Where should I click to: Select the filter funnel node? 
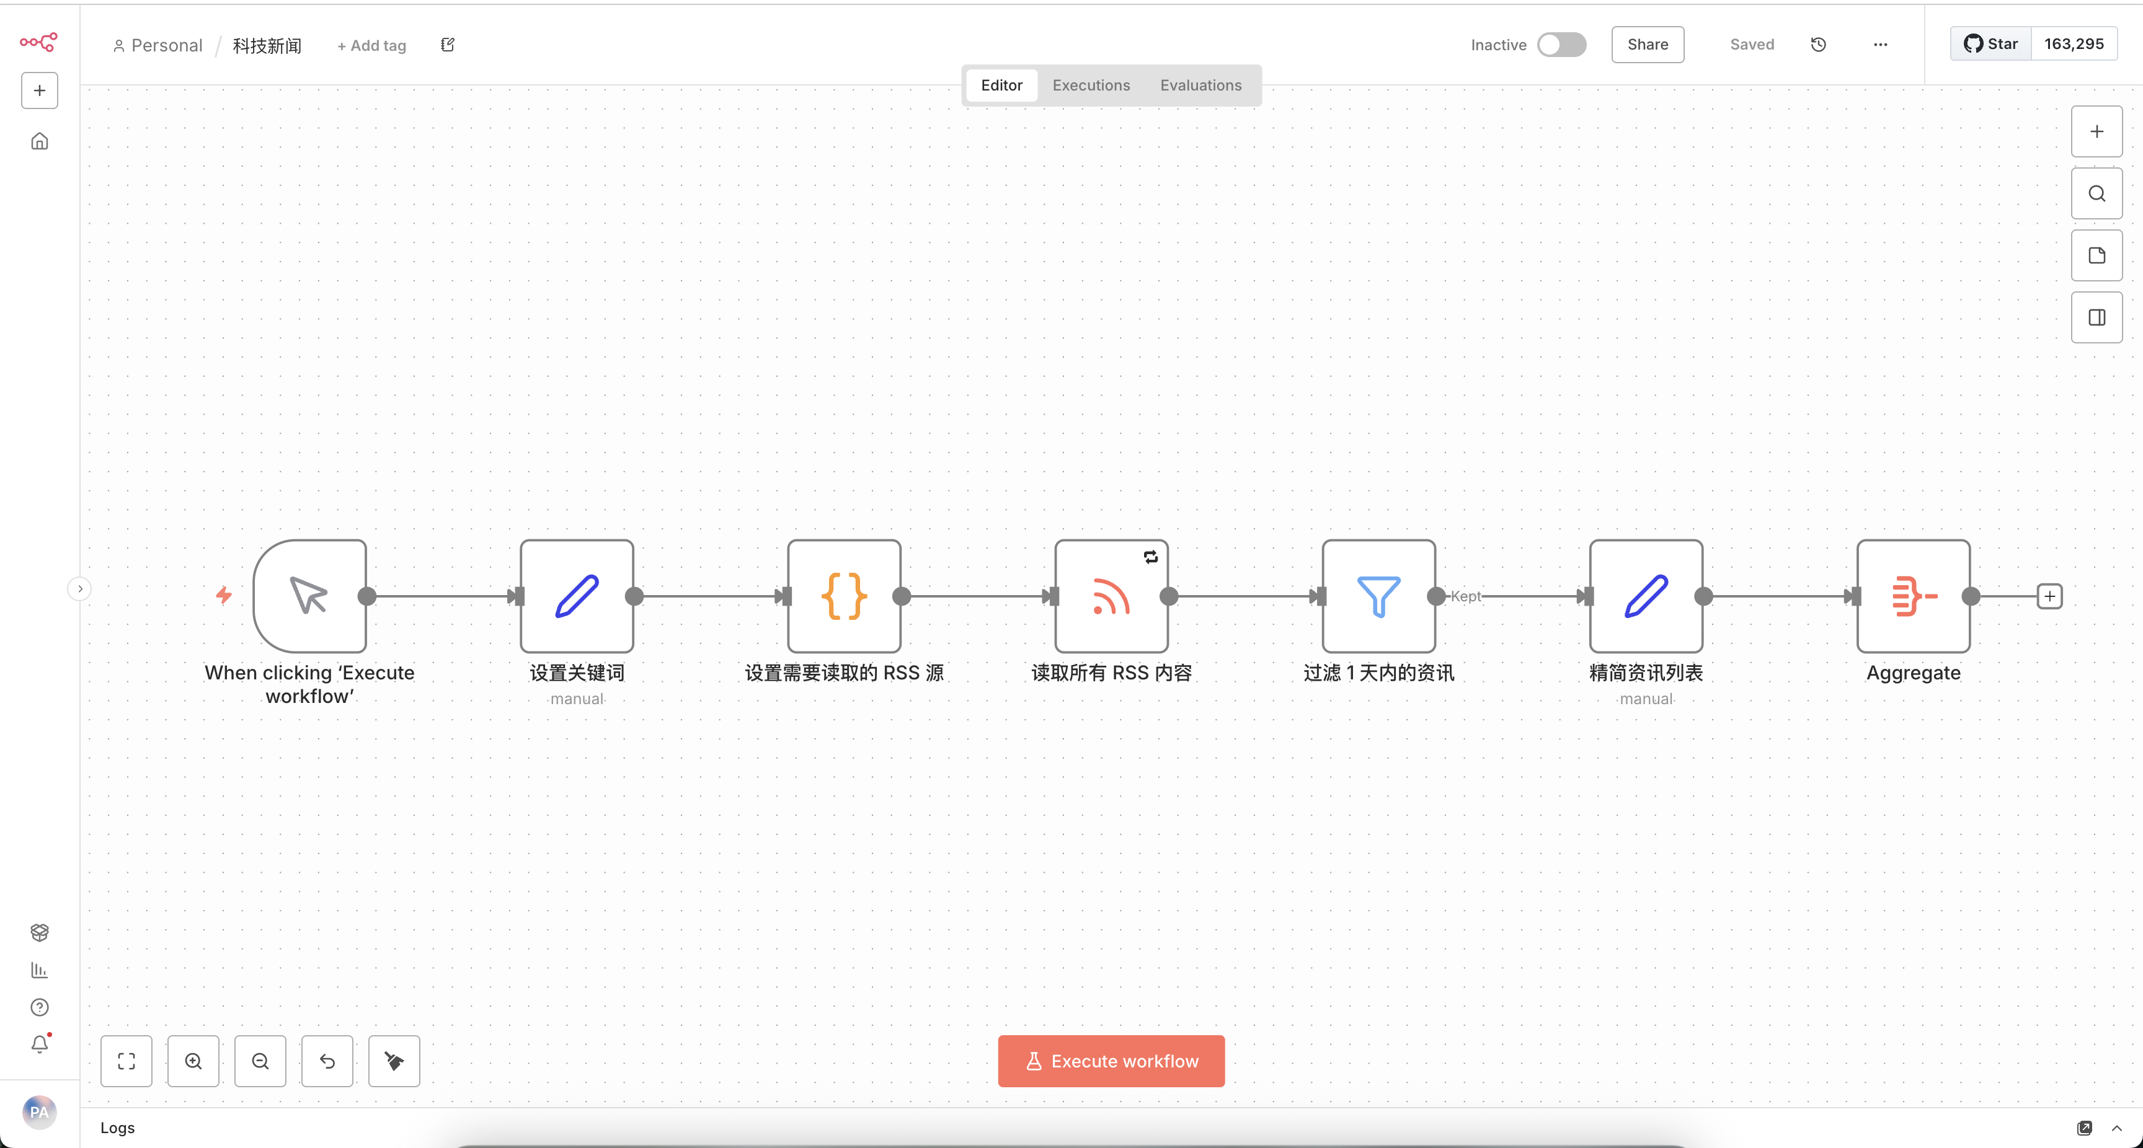point(1378,596)
